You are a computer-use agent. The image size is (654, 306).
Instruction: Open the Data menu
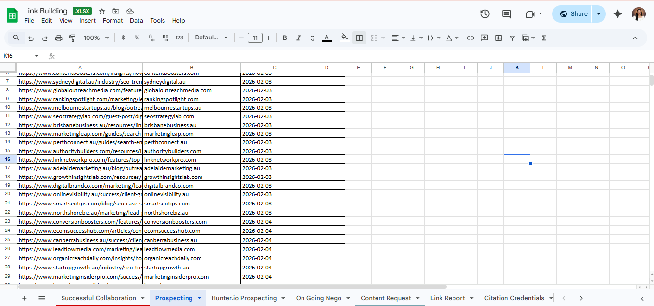point(137,21)
